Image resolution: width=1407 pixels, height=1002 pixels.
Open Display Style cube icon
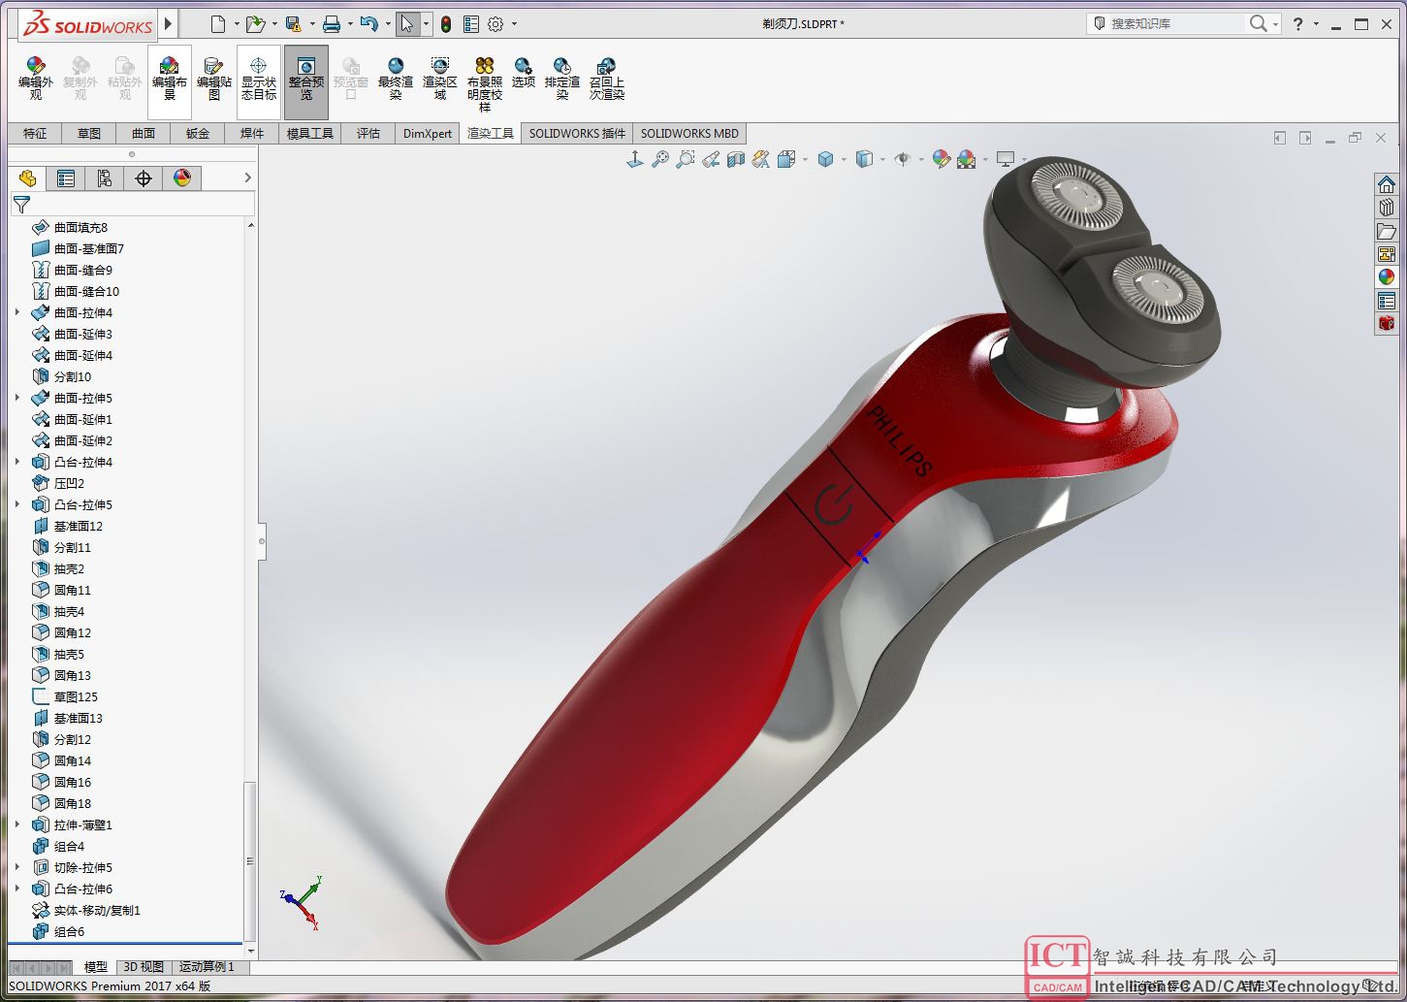tap(865, 159)
